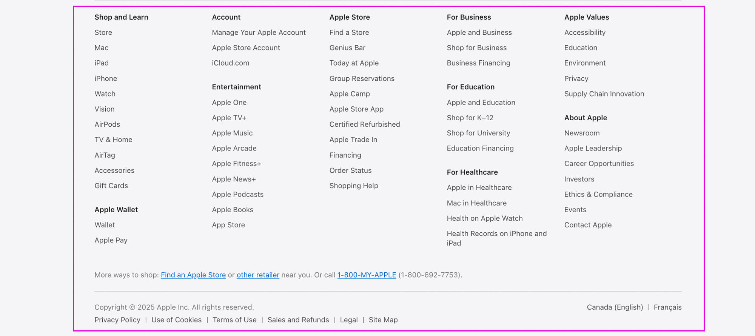Open the Apple Podcasts link
Image resolution: width=755 pixels, height=336 pixels.
click(x=237, y=194)
